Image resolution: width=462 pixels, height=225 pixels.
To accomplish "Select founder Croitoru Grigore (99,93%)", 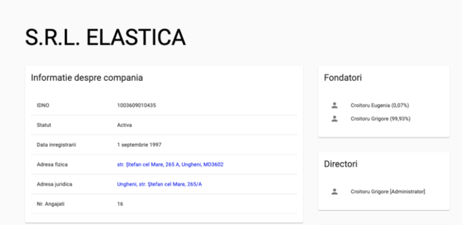I will 381,119.
